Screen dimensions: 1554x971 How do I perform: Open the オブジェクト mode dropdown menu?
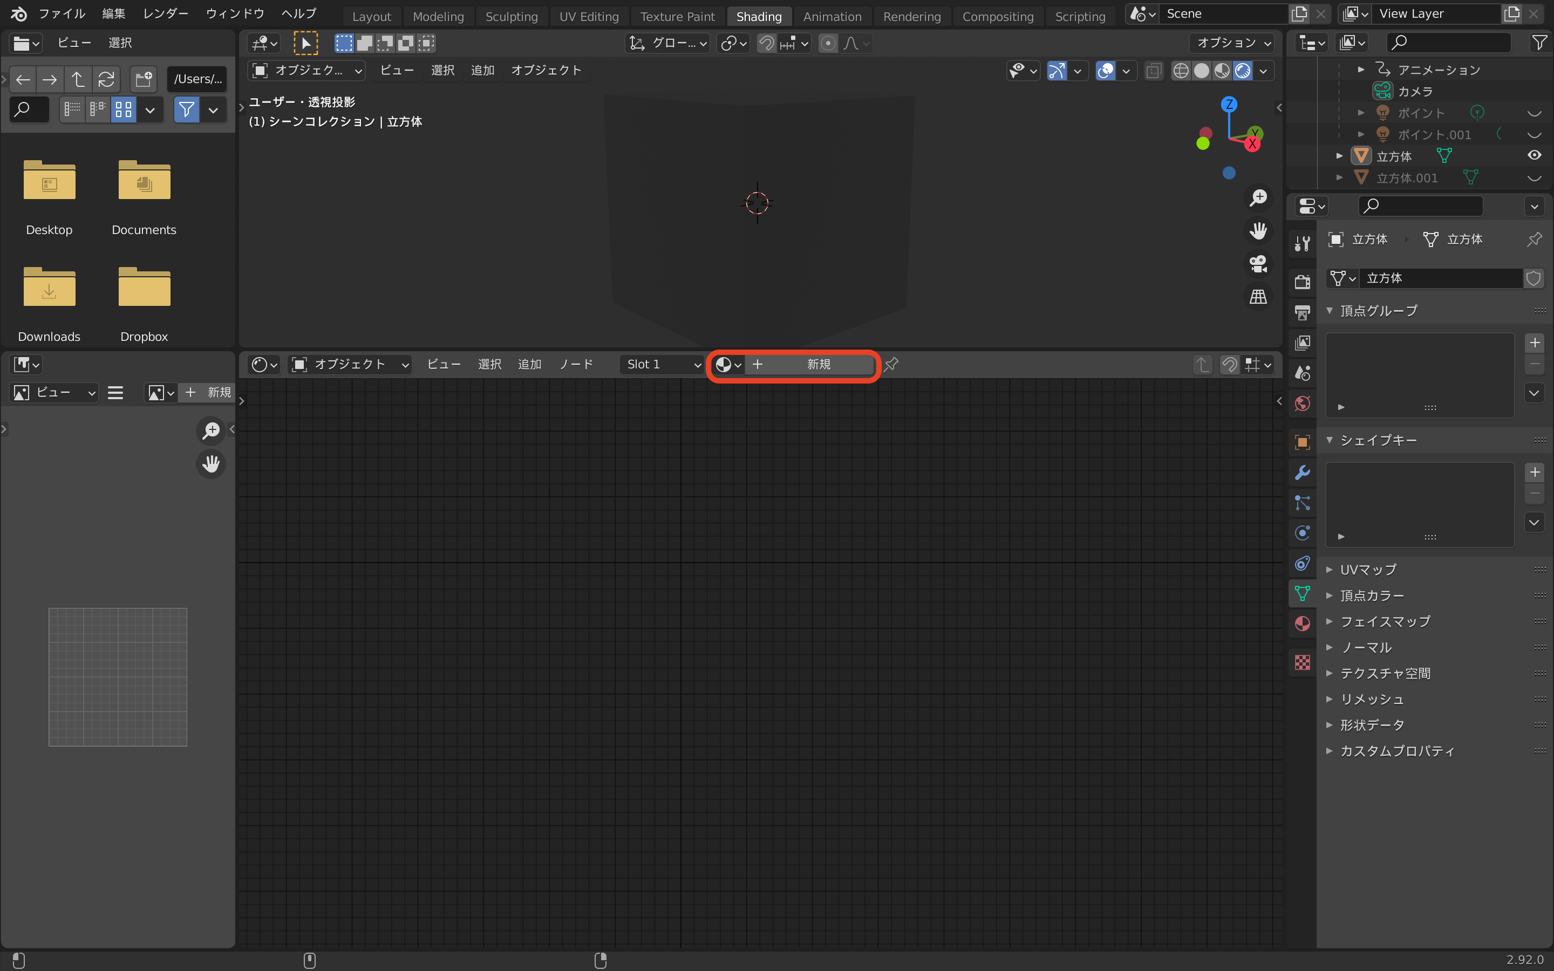350,364
